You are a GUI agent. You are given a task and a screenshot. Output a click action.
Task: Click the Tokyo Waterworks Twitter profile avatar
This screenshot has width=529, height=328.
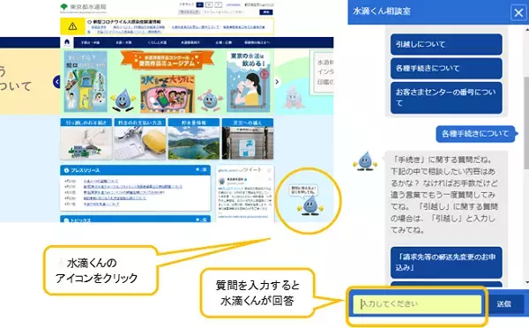tap(221, 181)
